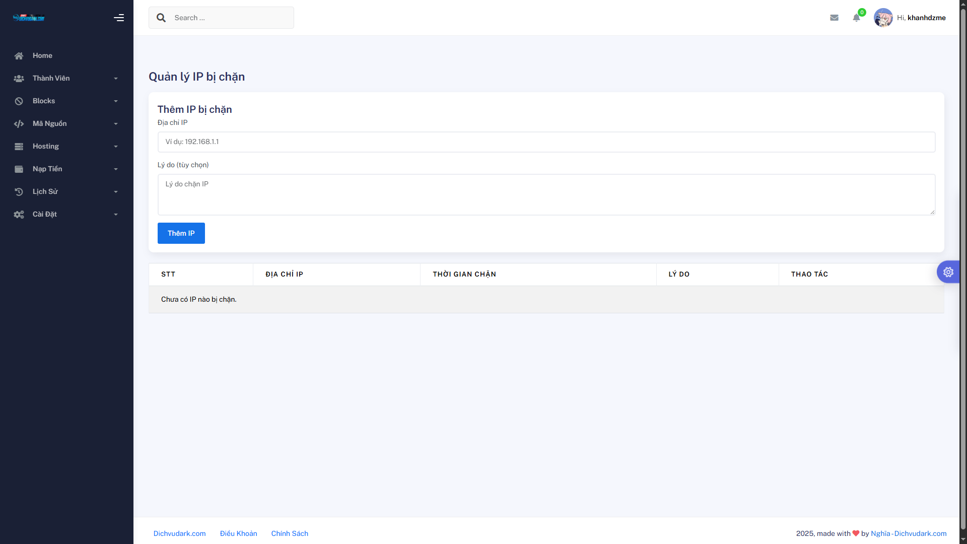Toggle the sidebar collapse hamburger icon
The image size is (967, 544).
pos(119,18)
